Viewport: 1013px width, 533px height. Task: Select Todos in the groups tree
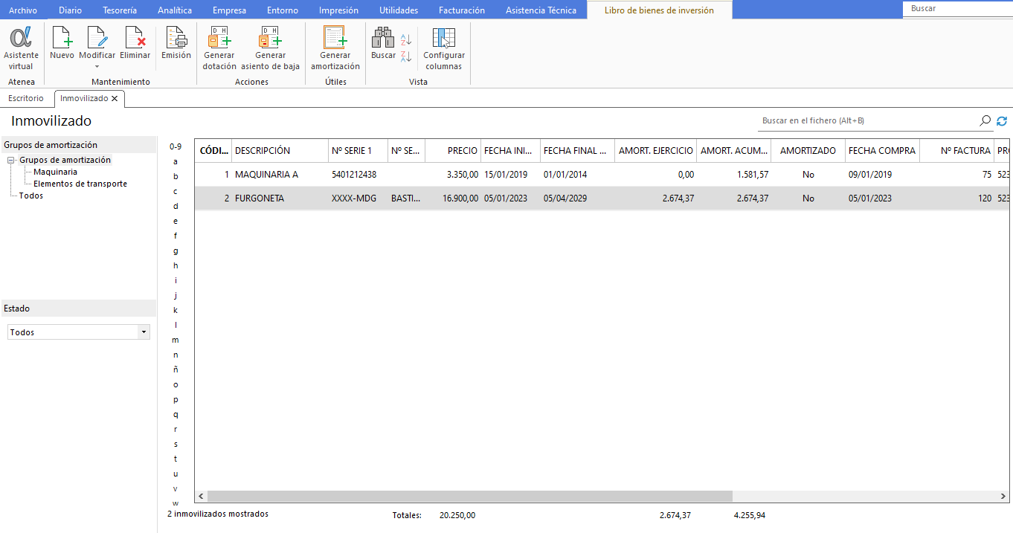[x=31, y=196]
